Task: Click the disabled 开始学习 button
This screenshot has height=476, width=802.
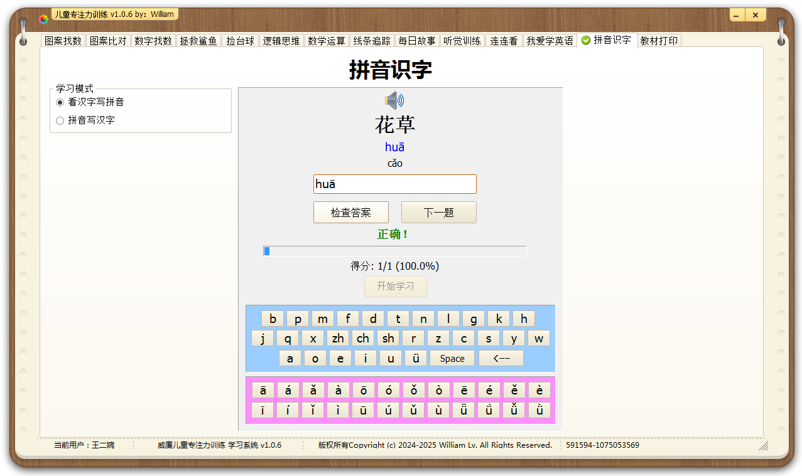Action: point(396,287)
